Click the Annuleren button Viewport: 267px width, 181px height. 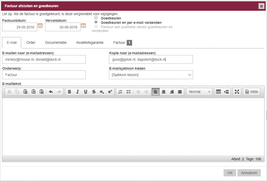(x=249, y=173)
